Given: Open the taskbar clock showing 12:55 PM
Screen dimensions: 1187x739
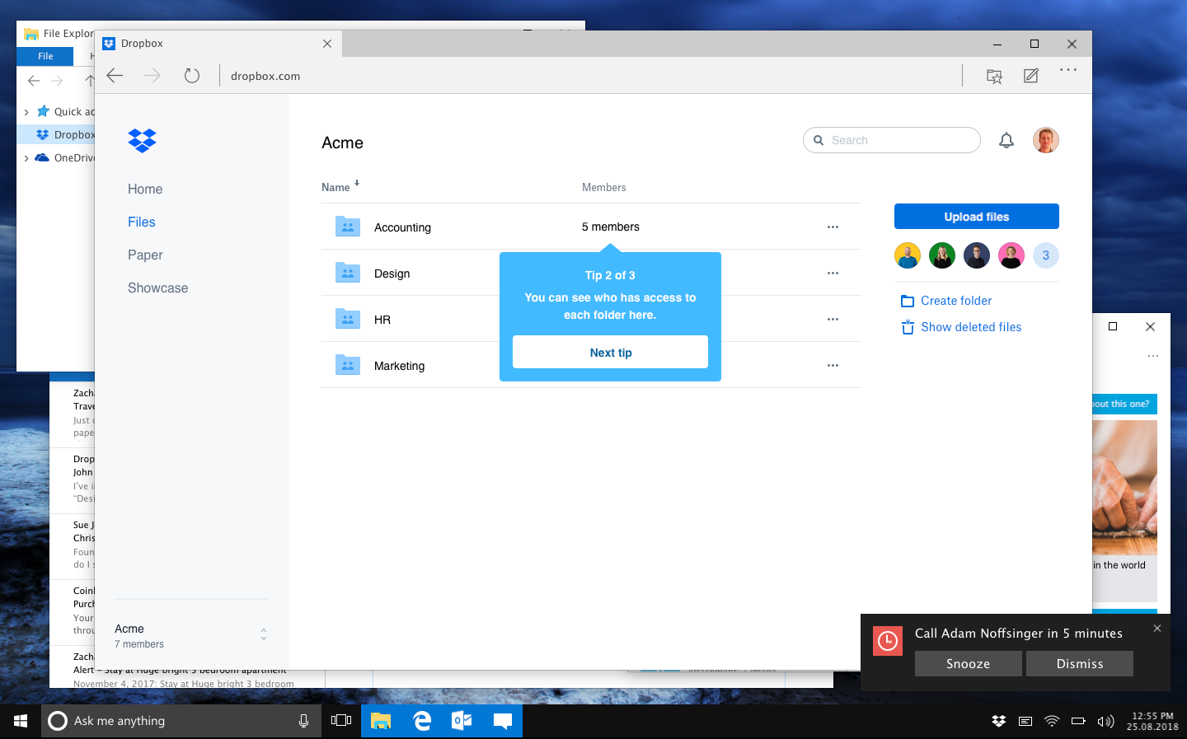Looking at the screenshot, I should pyautogui.click(x=1152, y=722).
